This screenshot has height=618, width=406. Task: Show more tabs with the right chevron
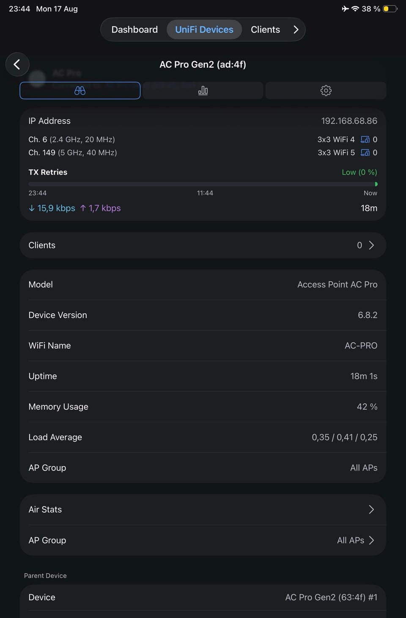(x=296, y=30)
